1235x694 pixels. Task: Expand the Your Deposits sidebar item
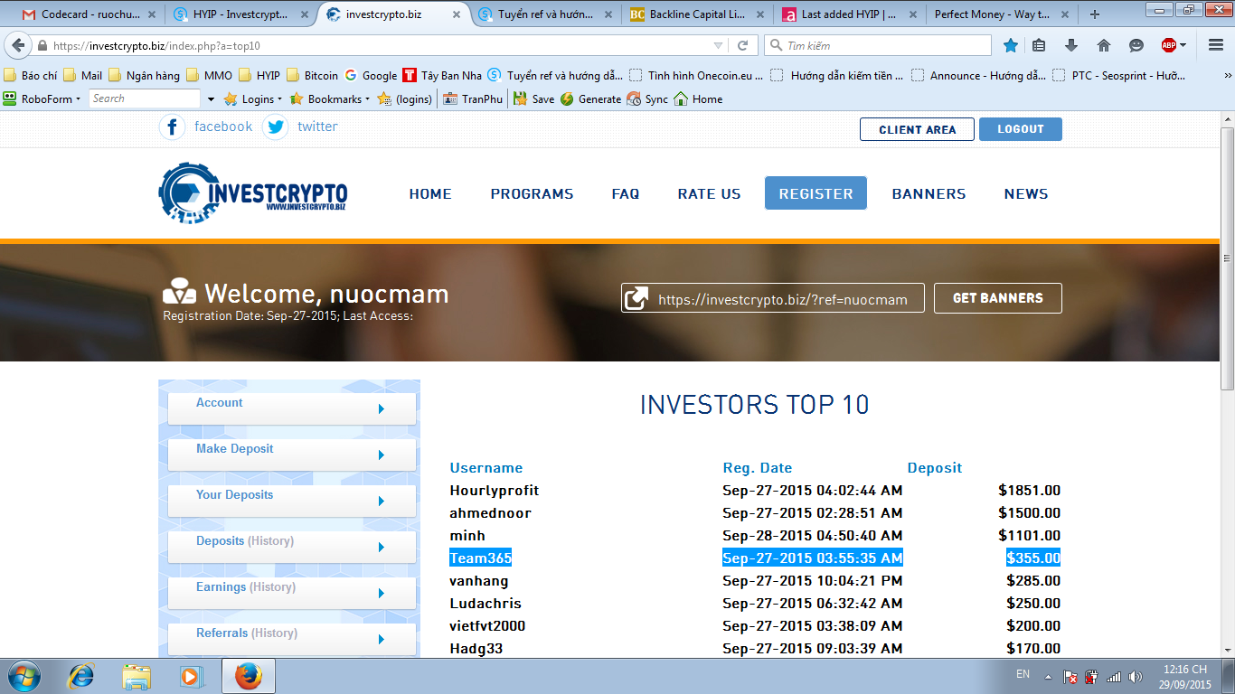(292, 501)
